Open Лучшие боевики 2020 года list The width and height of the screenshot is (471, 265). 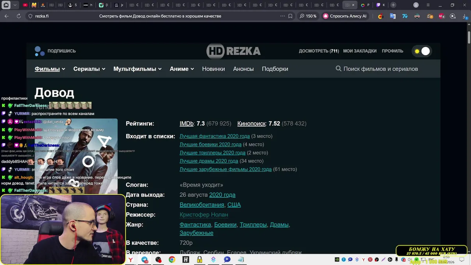[x=210, y=144]
